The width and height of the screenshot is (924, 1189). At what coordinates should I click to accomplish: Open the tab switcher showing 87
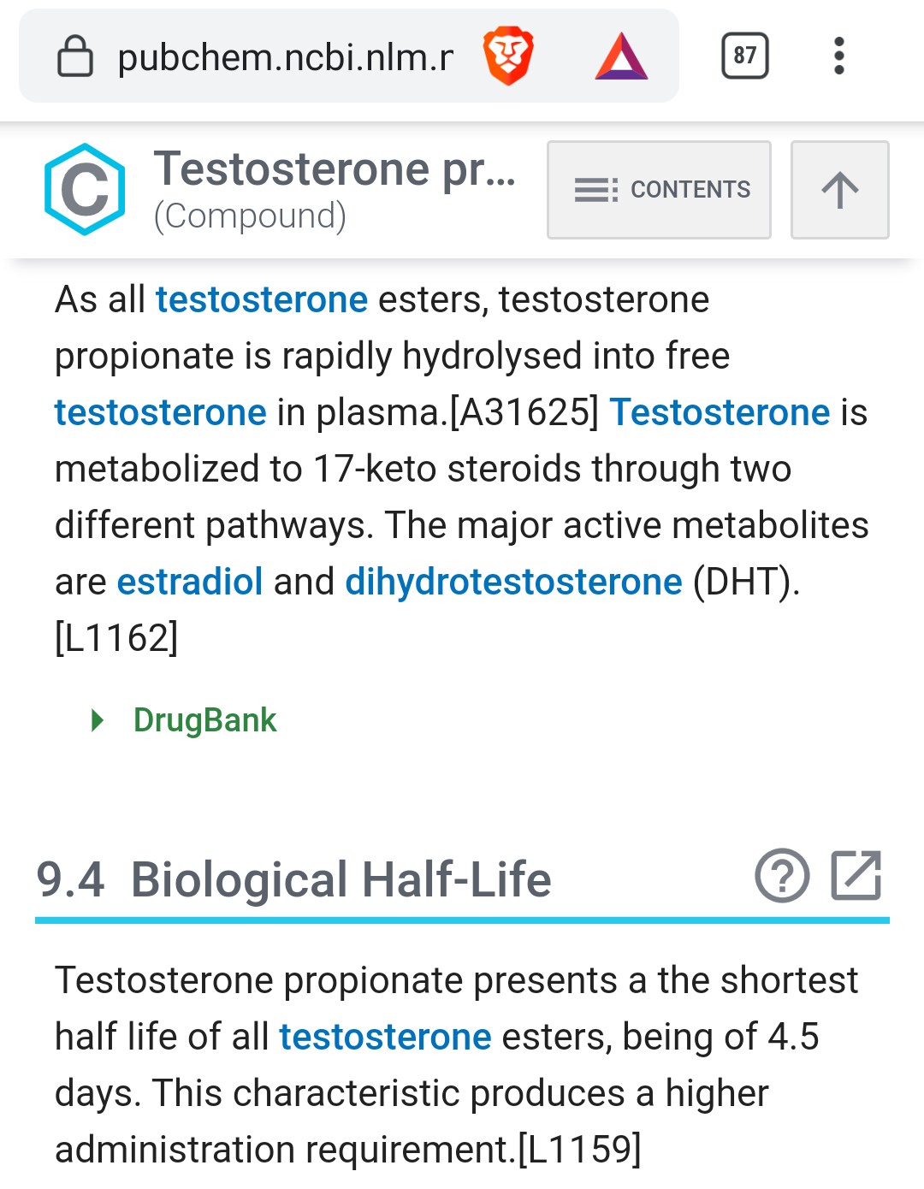[x=744, y=56]
